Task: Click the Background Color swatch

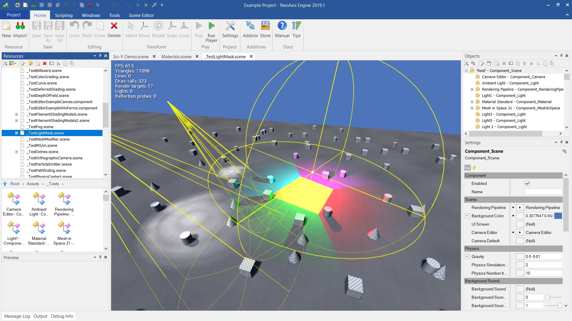Action: (x=558, y=216)
